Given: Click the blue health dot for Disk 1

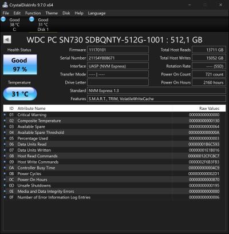Looking at the screenshot, I should [31, 19].
